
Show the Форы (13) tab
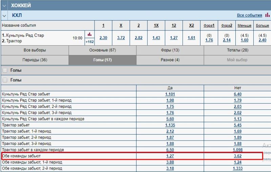170,50
